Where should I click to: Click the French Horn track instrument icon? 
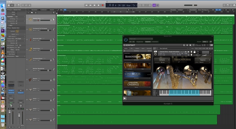[x=30, y=49]
